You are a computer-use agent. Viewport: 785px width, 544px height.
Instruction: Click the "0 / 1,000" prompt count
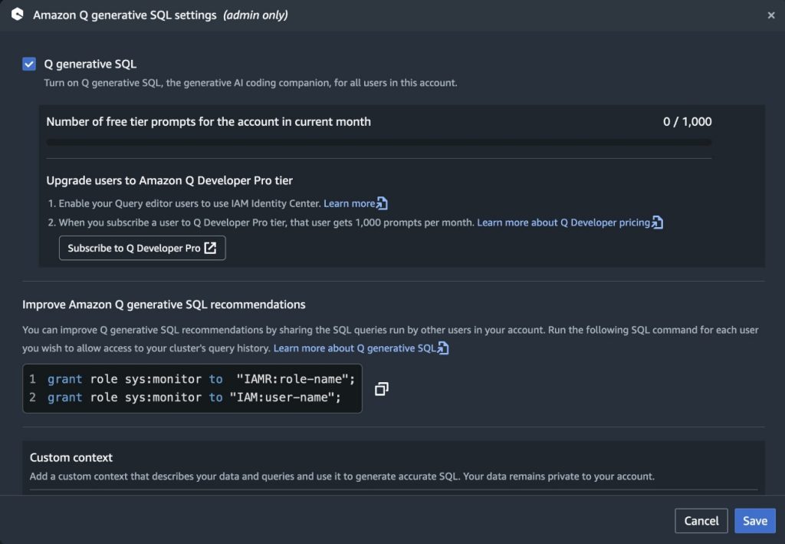(x=688, y=122)
